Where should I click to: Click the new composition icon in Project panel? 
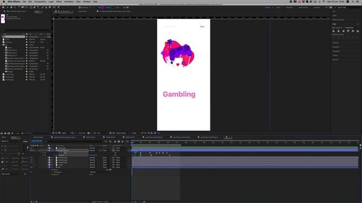point(9,133)
